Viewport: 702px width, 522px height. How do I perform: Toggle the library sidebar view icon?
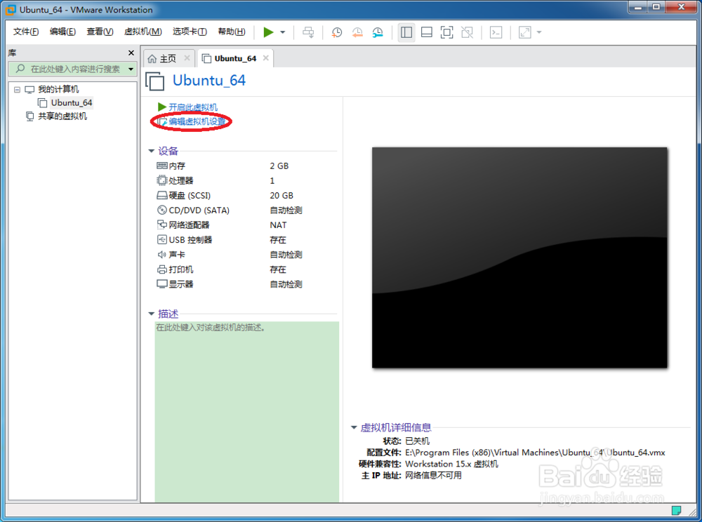click(x=406, y=32)
